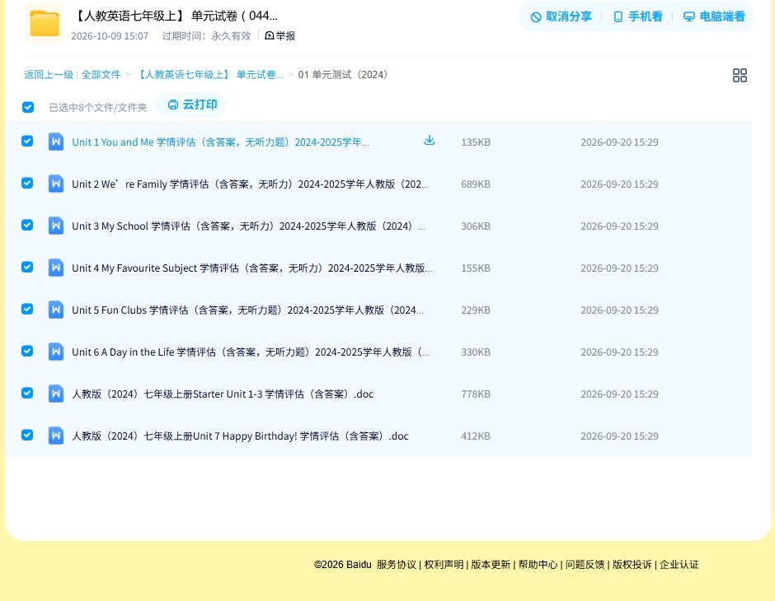This screenshot has width=775, height=601.
Task: Open Unit 7 Happy Birthday file name
Action: (x=240, y=436)
